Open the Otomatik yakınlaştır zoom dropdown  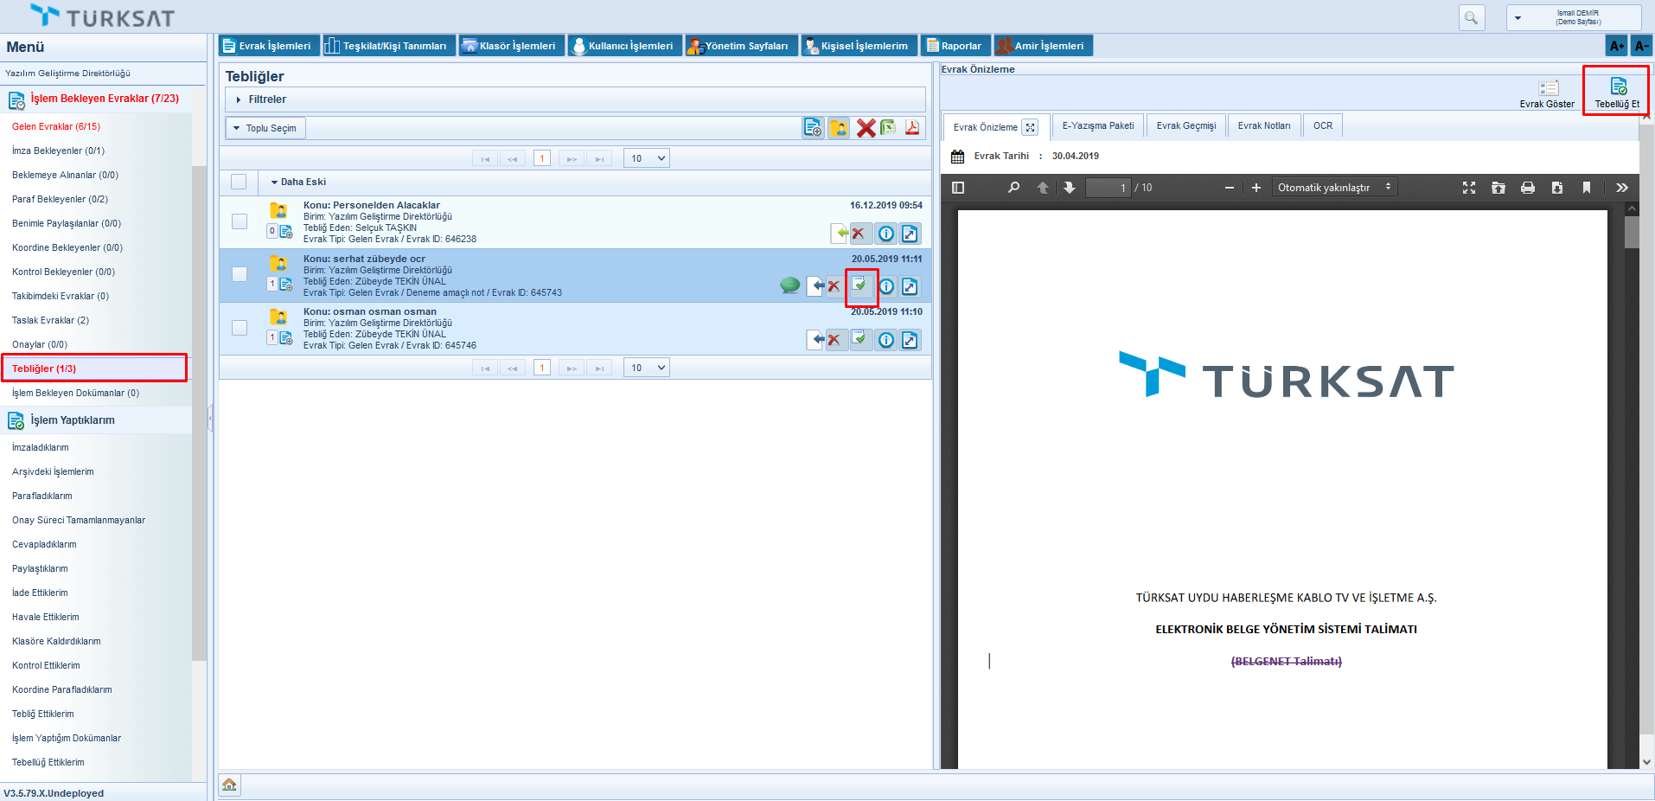(1334, 188)
